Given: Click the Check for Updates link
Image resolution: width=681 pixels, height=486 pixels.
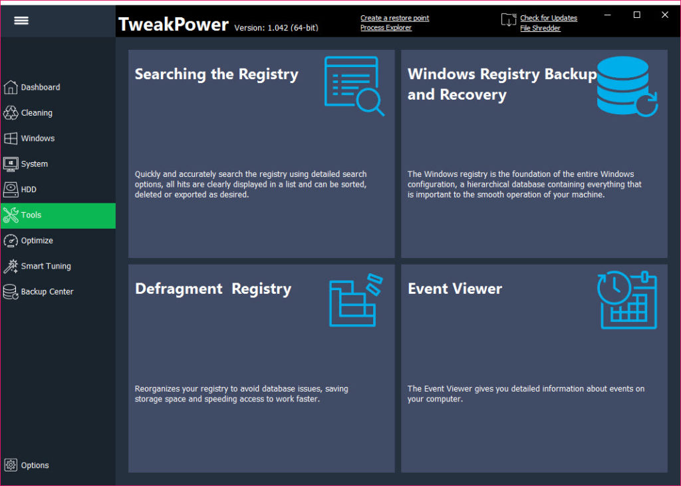Looking at the screenshot, I should coord(549,18).
